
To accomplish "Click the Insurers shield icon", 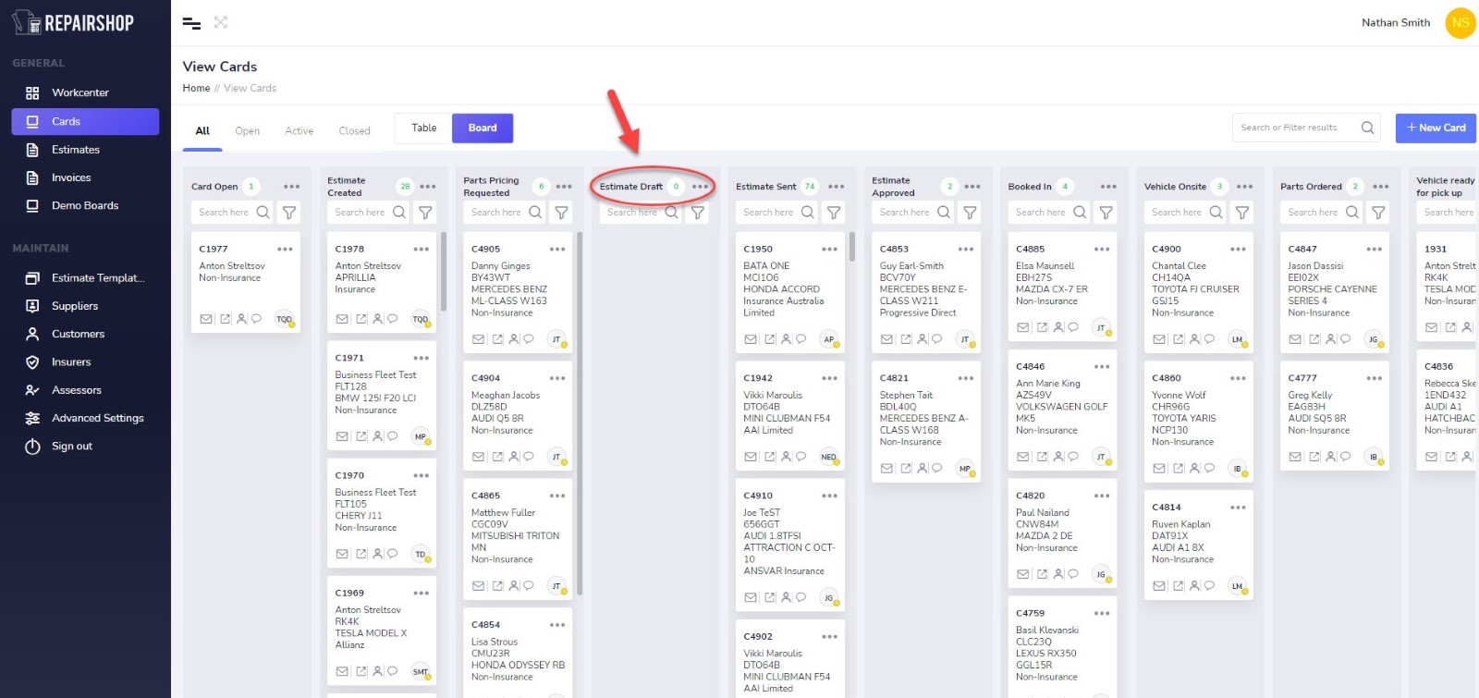I will click(x=32, y=362).
